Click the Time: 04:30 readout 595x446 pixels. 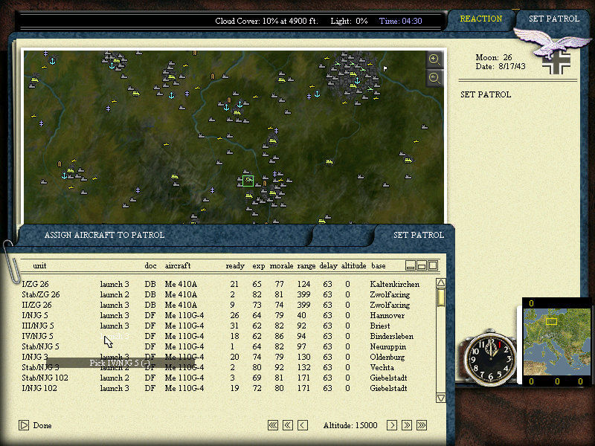pyautogui.click(x=400, y=21)
